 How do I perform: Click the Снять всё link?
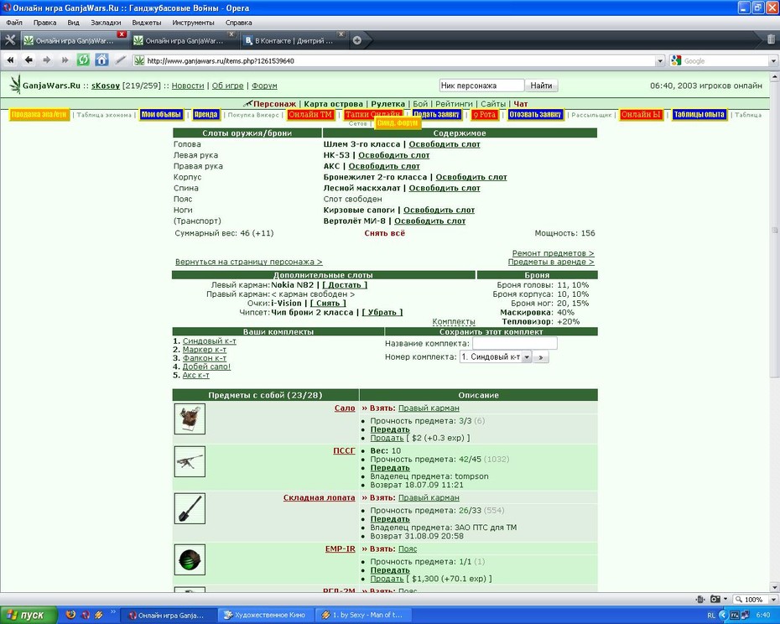384,233
